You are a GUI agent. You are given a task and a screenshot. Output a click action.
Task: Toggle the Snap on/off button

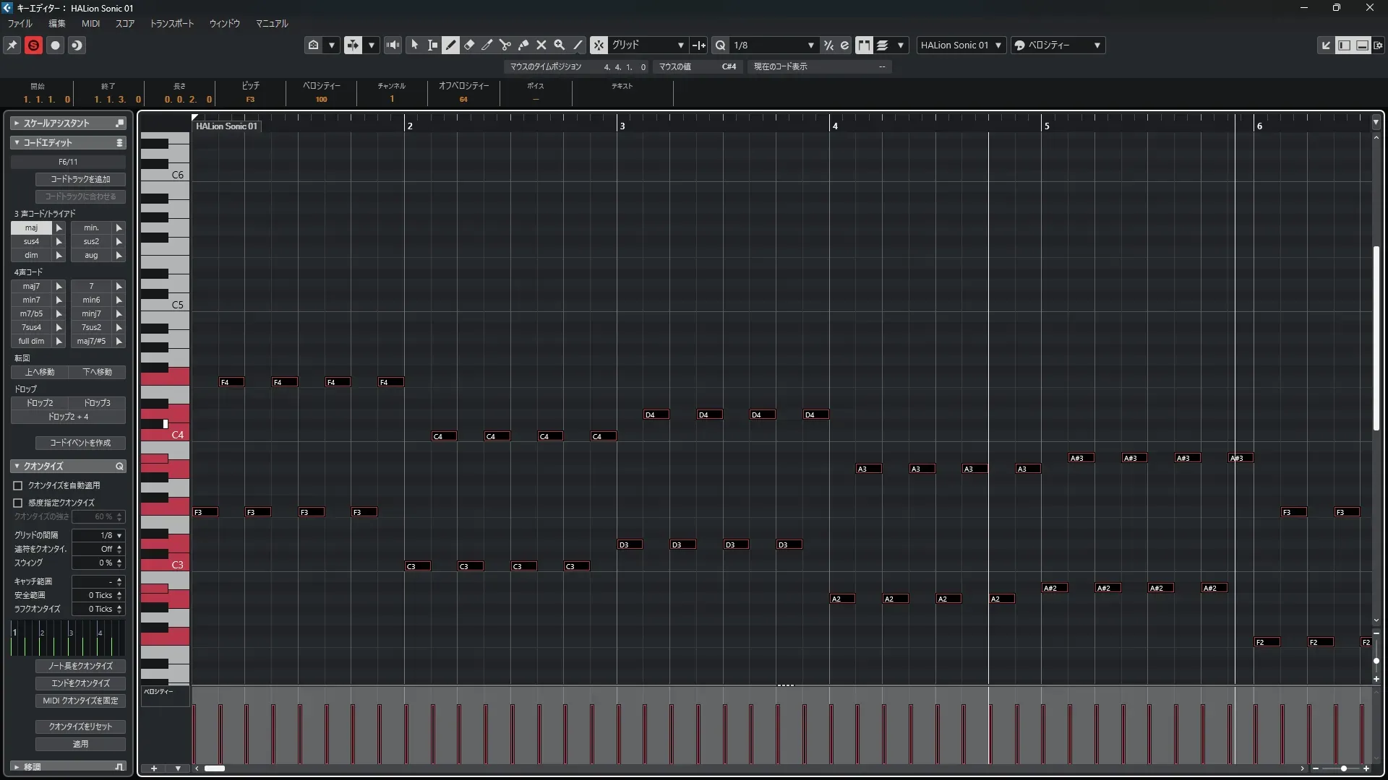point(599,45)
